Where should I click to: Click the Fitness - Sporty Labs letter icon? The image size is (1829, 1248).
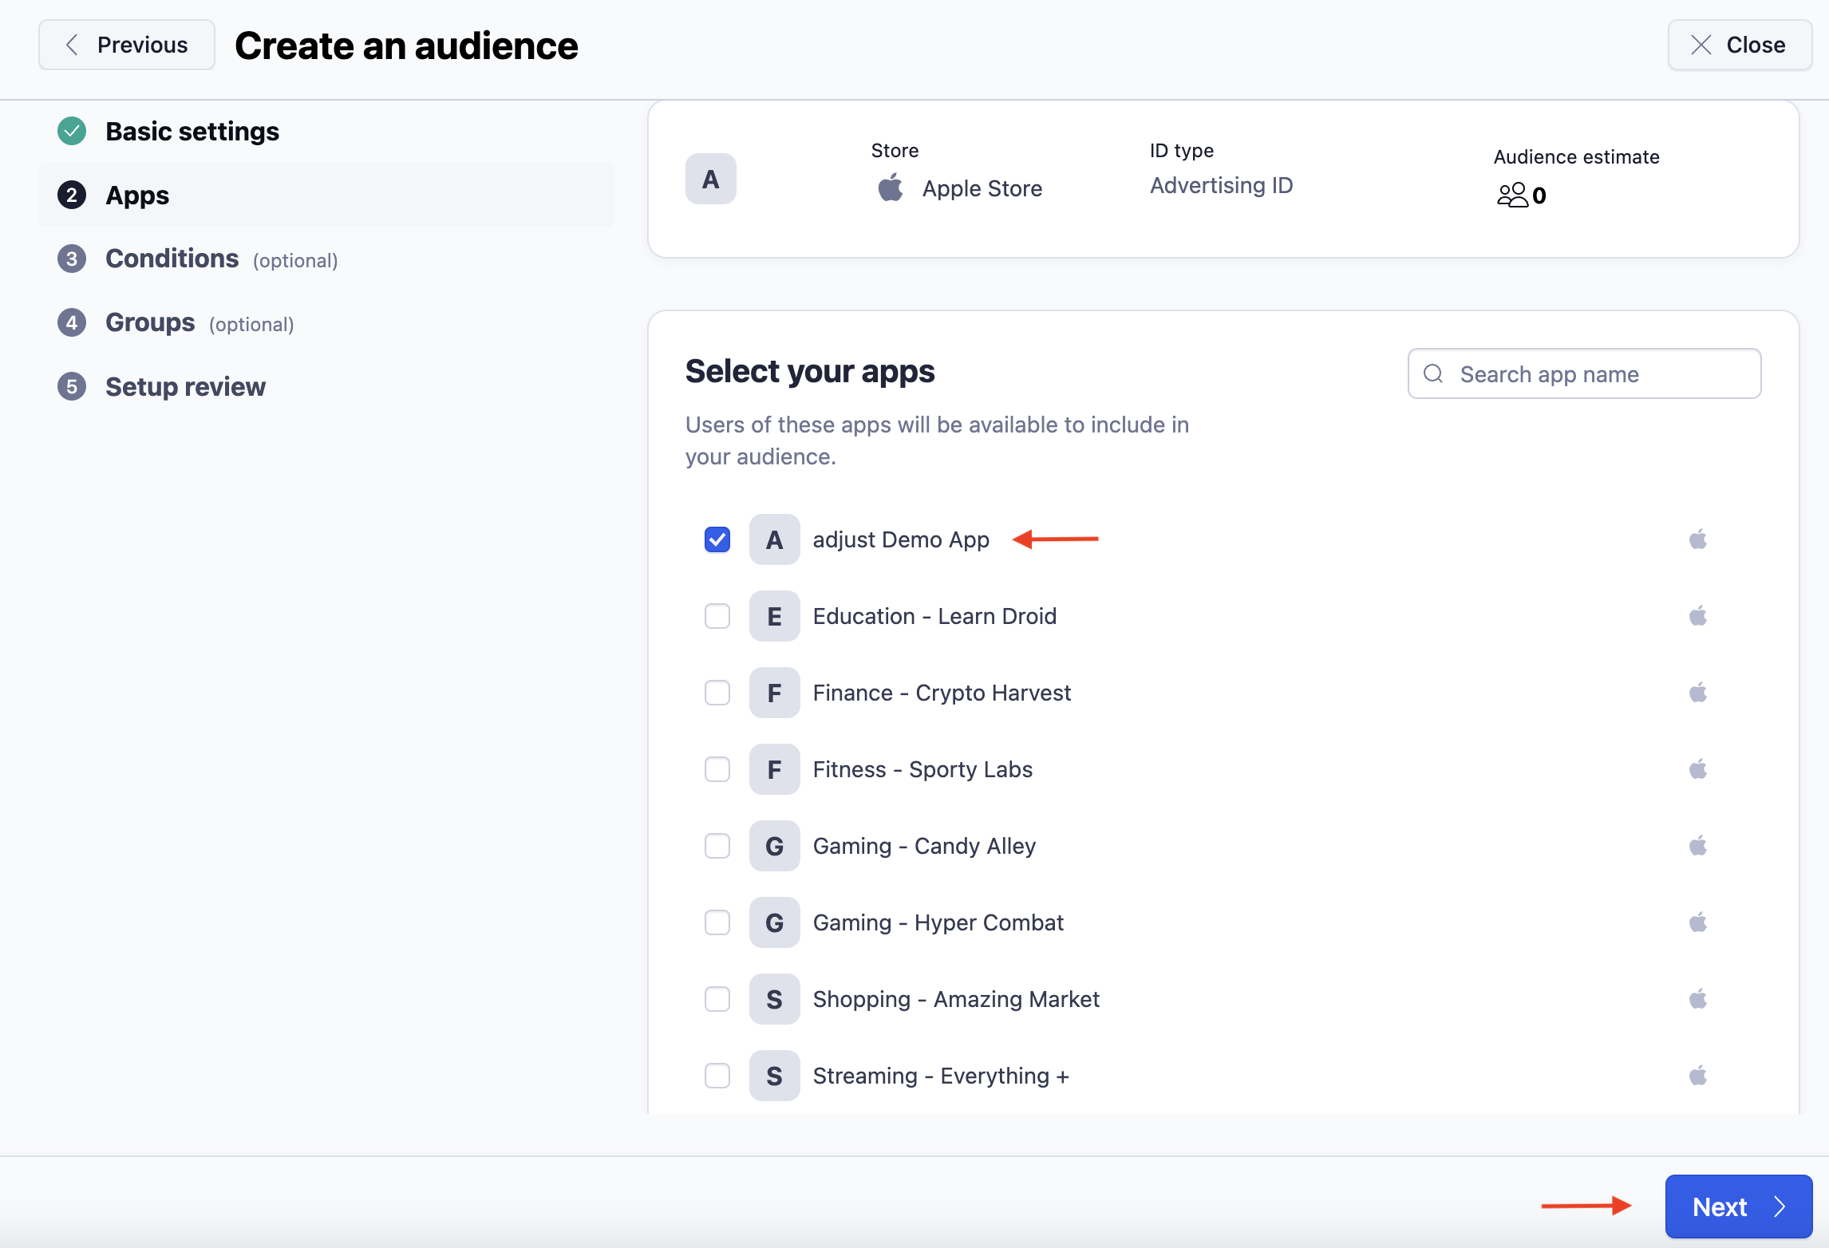(774, 769)
